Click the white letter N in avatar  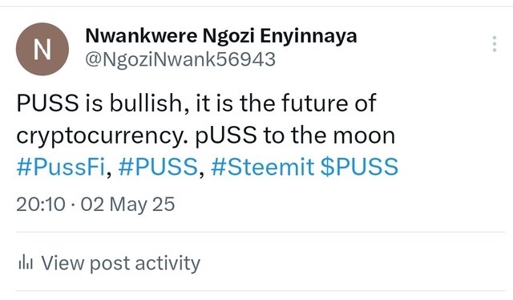click(42, 50)
